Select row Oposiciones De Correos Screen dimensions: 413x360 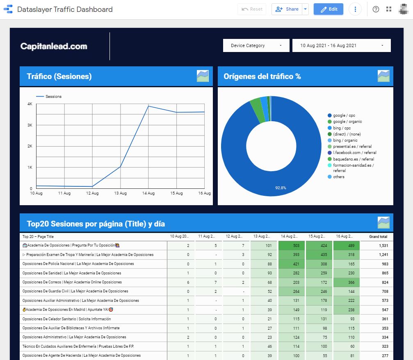point(206,282)
